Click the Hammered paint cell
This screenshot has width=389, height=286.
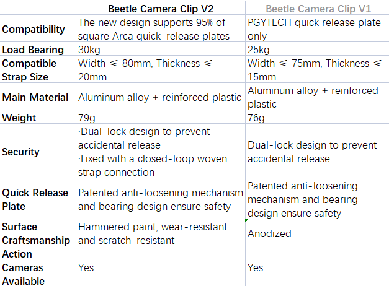pyautogui.click(x=161, y=233)
